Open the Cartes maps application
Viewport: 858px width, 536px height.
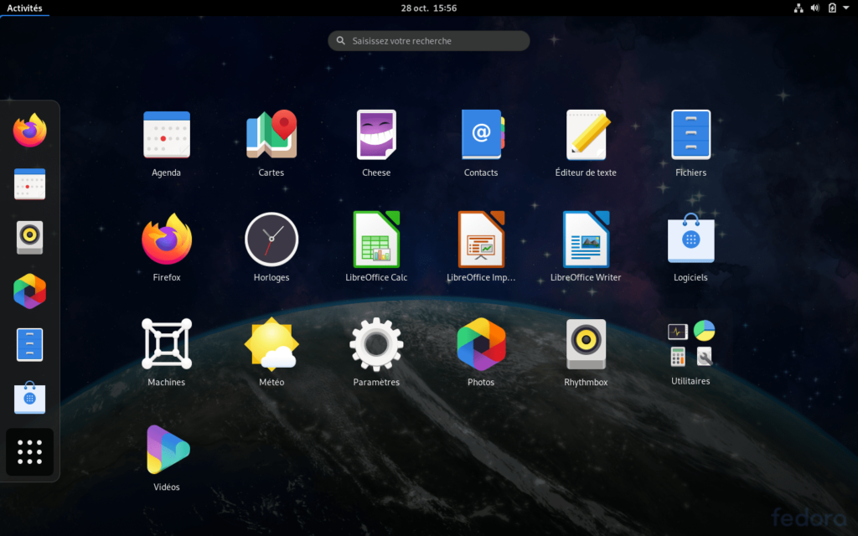coord(271,134)
